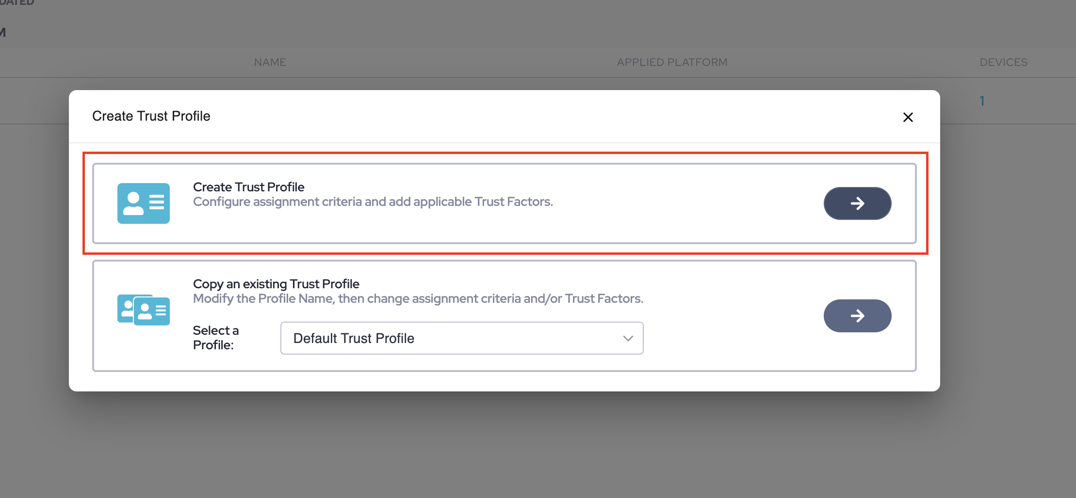Click the single ID card icon
The image size is (1076, 498).
click(143, 203)
